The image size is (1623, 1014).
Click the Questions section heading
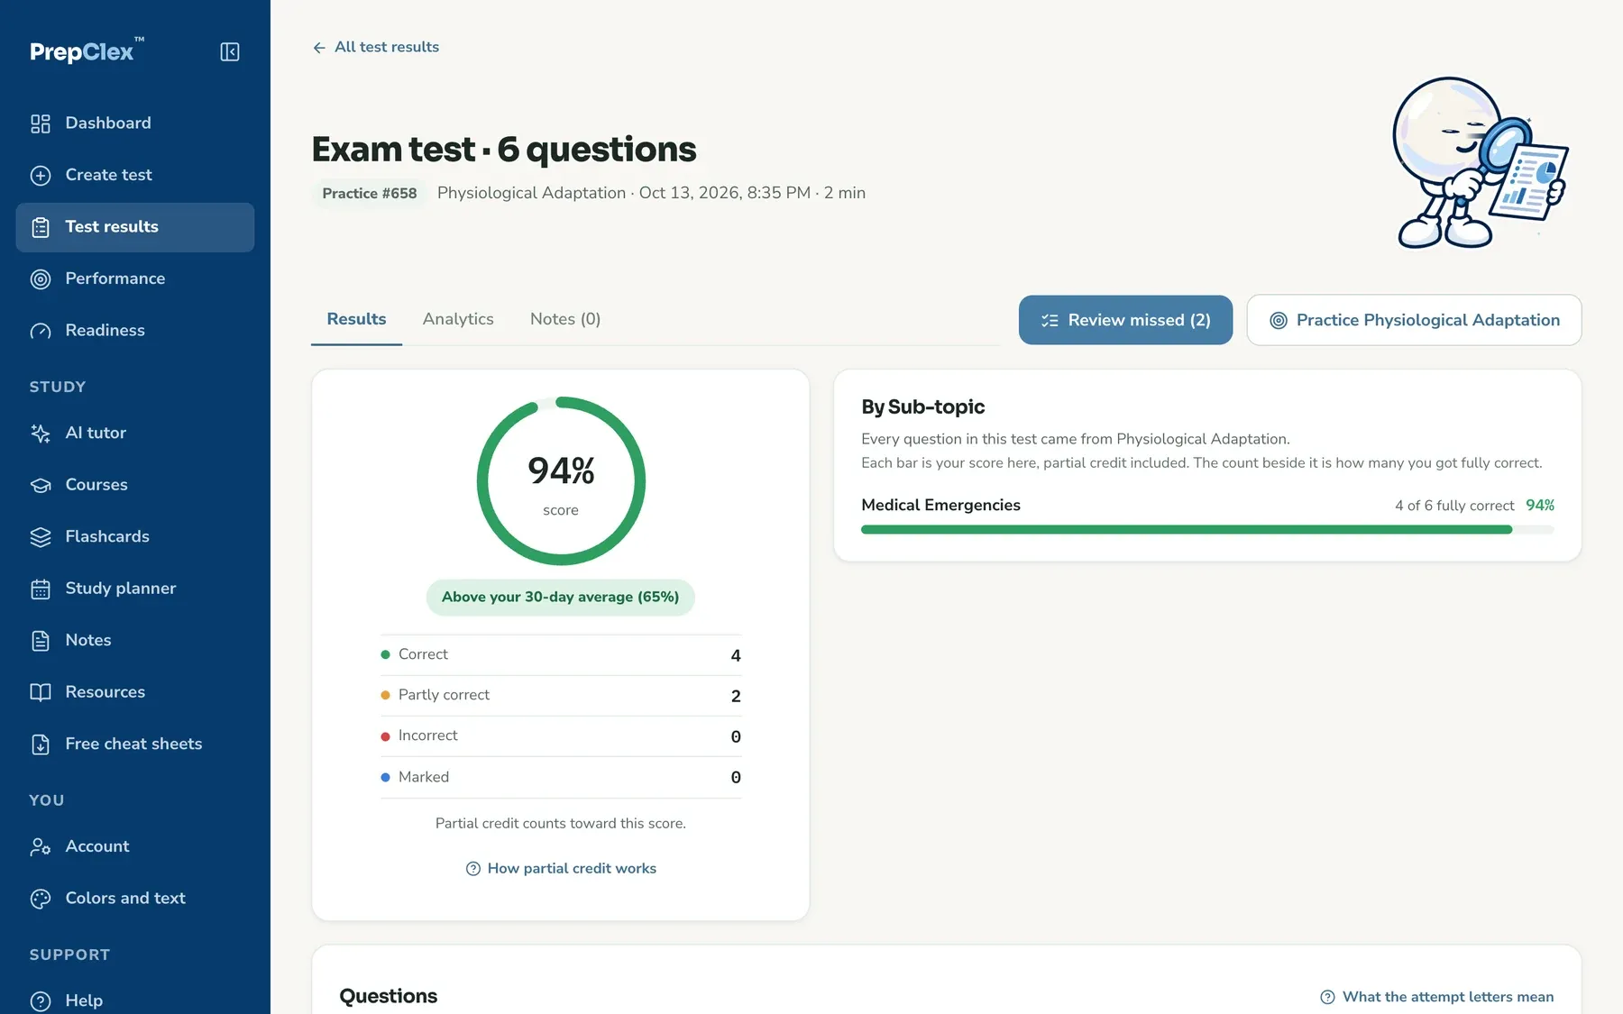pyautogui.click(x=389, y=996)
